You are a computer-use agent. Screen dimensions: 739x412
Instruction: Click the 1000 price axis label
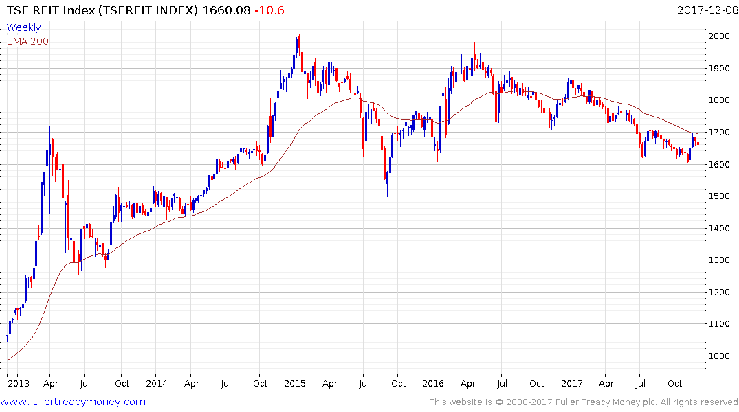[719, 356]
